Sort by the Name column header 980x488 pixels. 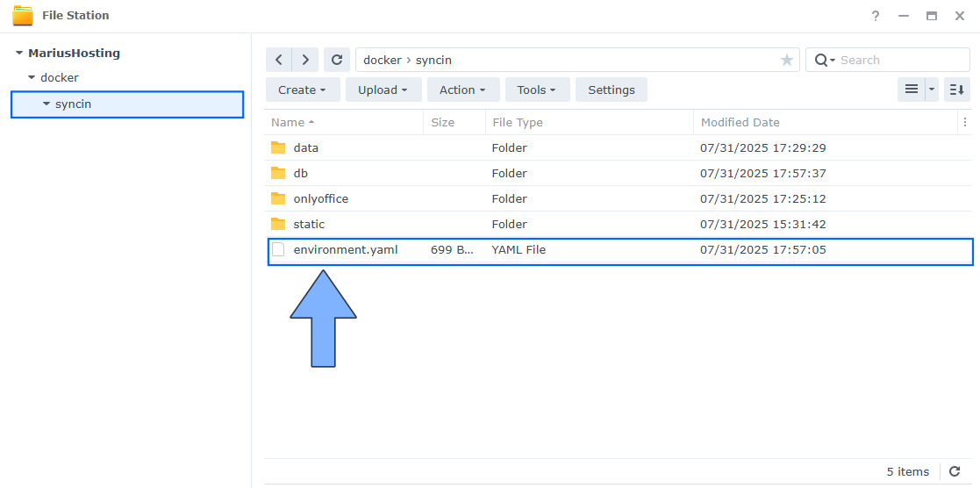(x=344, y=123)
